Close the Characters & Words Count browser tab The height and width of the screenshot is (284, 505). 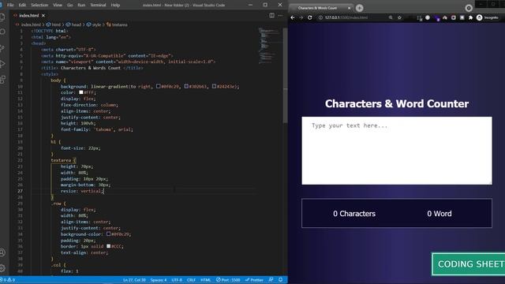point(349,8)
